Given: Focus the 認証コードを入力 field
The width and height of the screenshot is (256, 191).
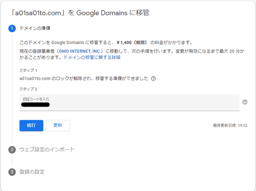Looking at the screenshot, I should pos(130,102).
